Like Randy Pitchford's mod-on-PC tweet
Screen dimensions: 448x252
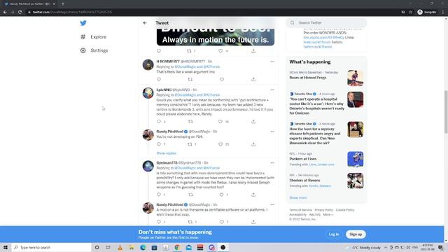222,222
